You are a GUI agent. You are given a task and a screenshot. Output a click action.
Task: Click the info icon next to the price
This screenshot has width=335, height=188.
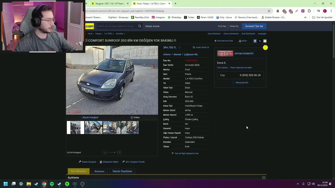tap(180, 48)
